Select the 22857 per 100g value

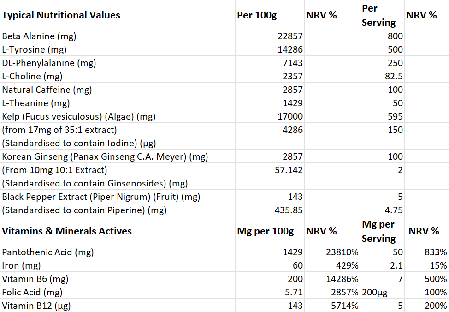(270, 36)
